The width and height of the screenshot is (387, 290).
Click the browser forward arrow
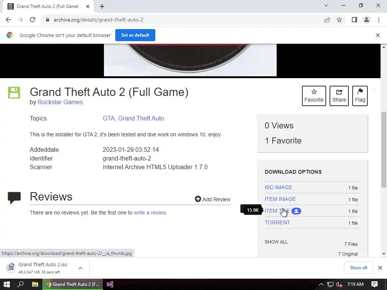20,20
